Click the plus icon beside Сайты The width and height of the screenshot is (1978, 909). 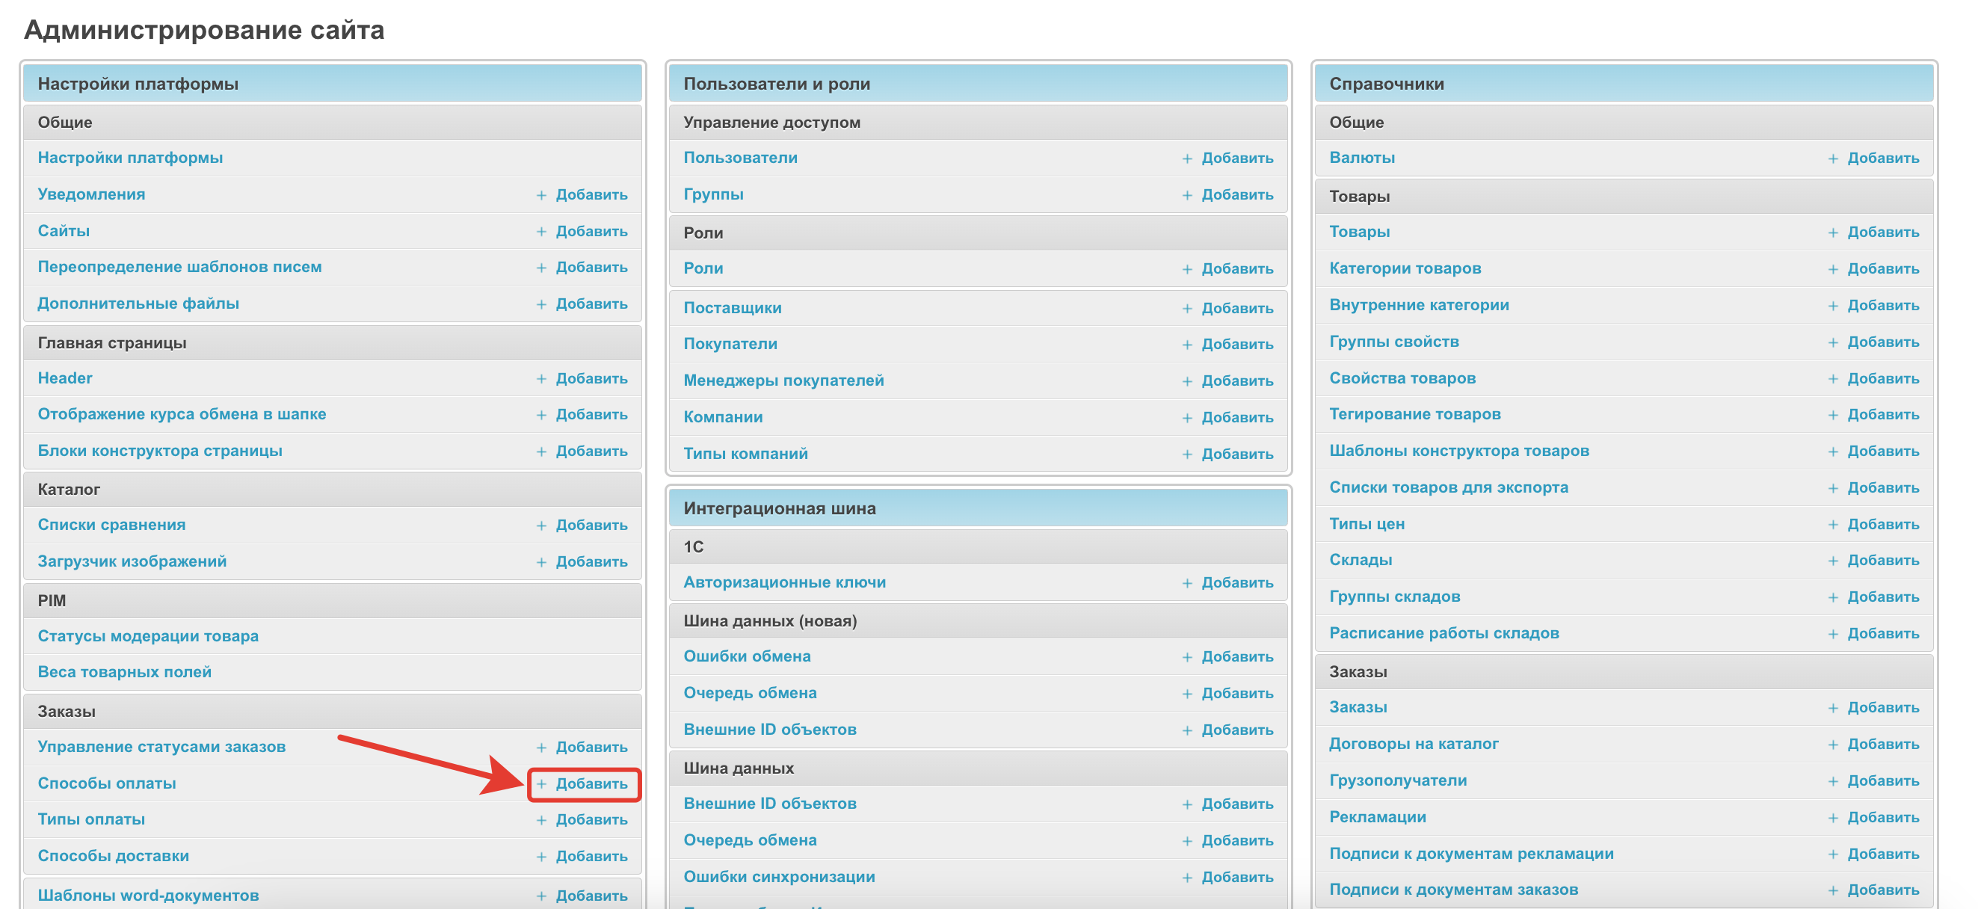541,231
